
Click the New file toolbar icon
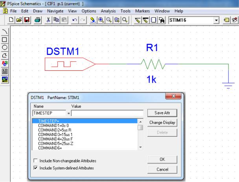click(x=11, y=20)
